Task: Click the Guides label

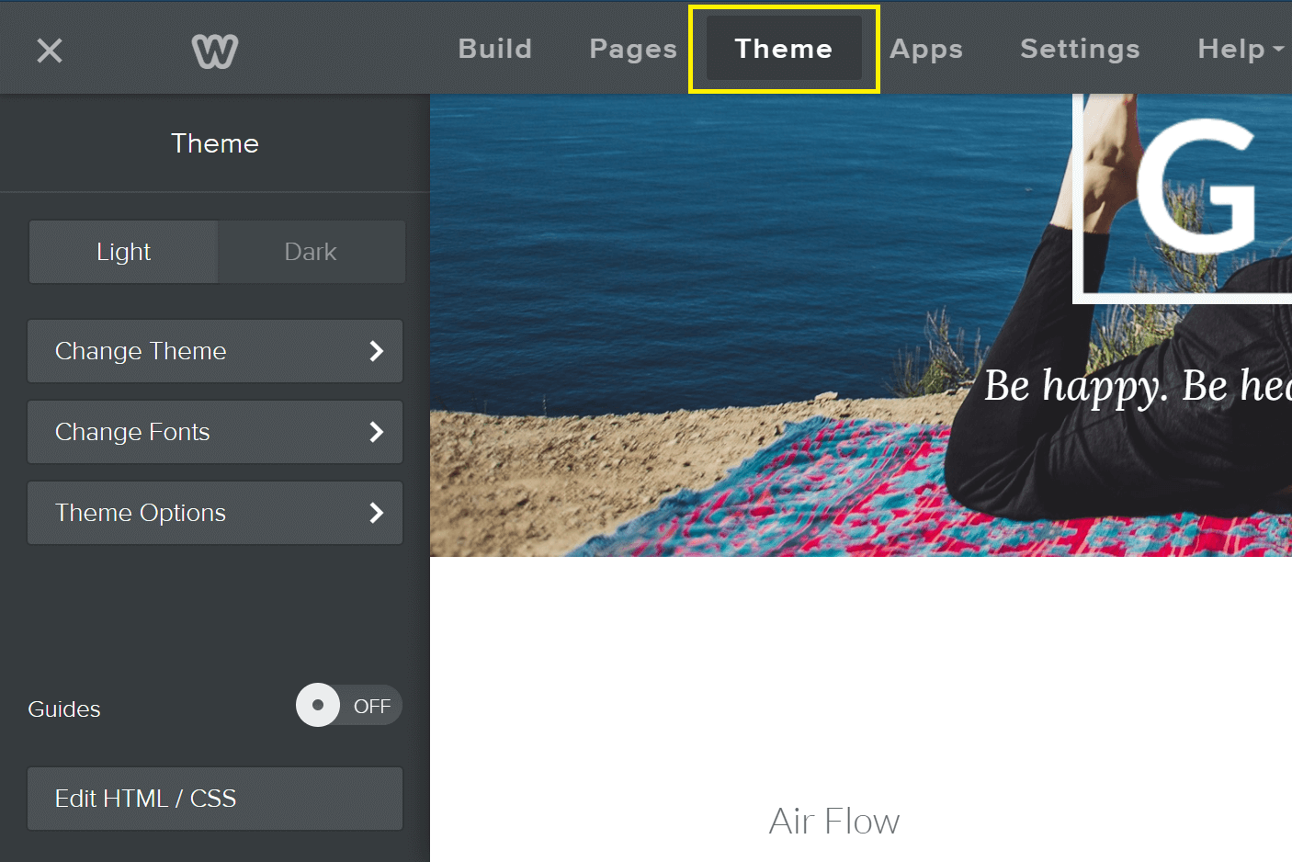Action: [64, 709]
